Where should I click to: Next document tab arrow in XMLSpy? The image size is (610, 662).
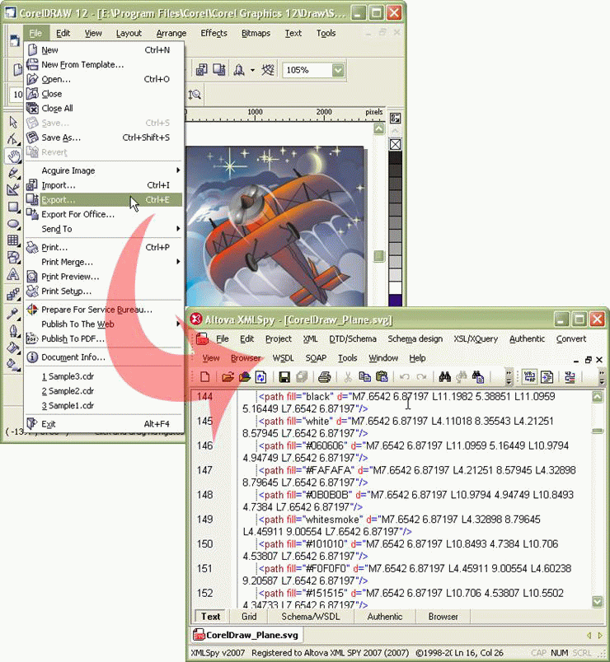point(600,636)
